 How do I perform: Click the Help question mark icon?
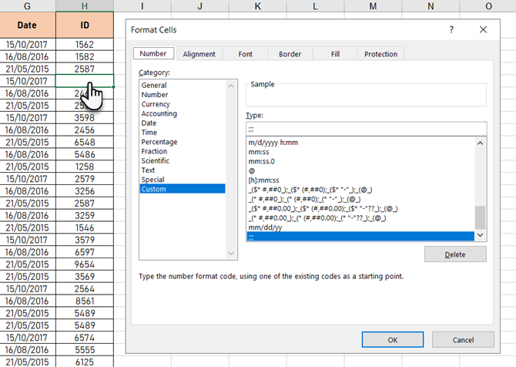[451, 29]
